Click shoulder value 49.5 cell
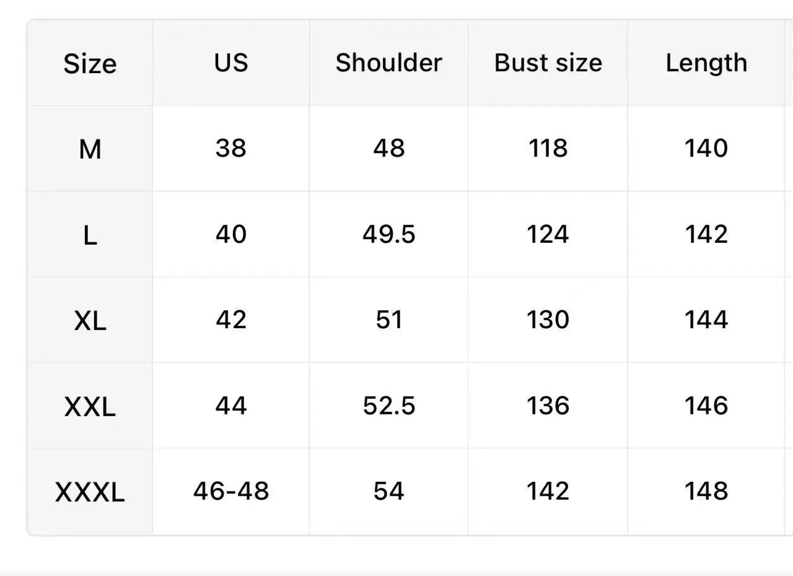The height and width of the screenshot is (576, 793). (x=388, y=234)
